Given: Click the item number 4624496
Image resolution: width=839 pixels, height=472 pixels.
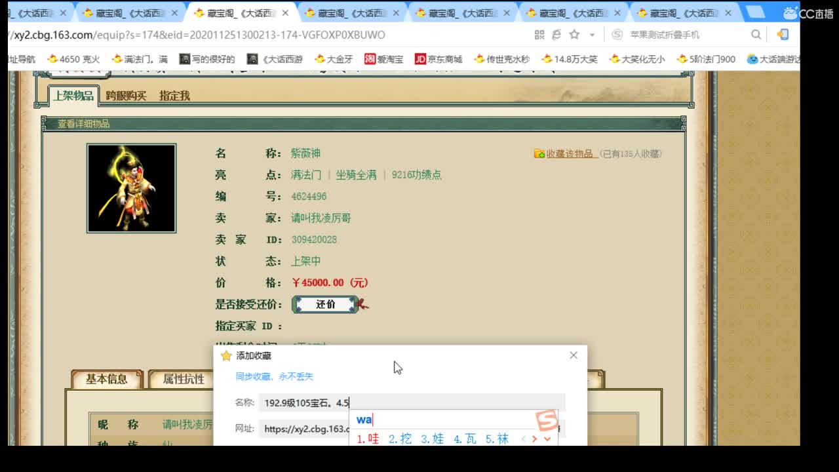Looking at the screenshot, I should pos(309,197).
